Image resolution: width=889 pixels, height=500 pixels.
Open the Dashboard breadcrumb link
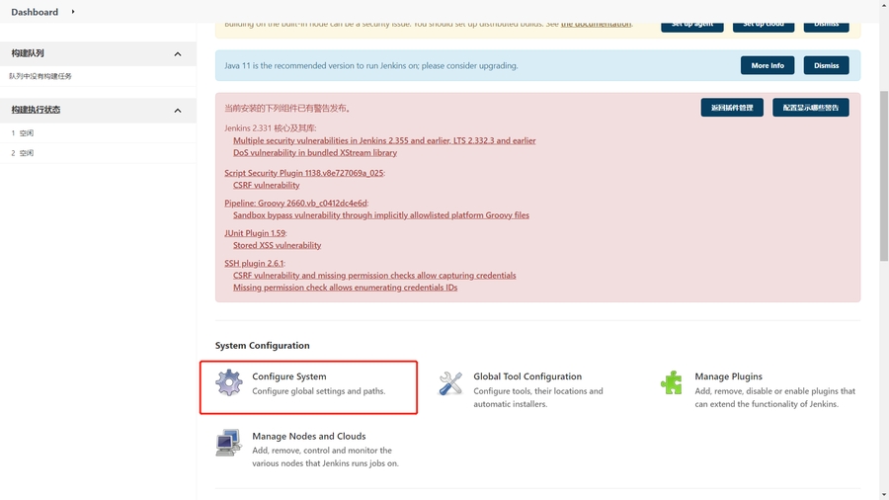tap(35, 12)
